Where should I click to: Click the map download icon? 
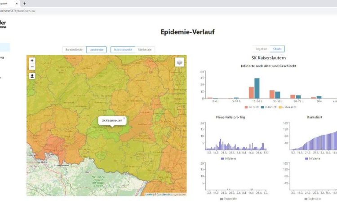32,76
